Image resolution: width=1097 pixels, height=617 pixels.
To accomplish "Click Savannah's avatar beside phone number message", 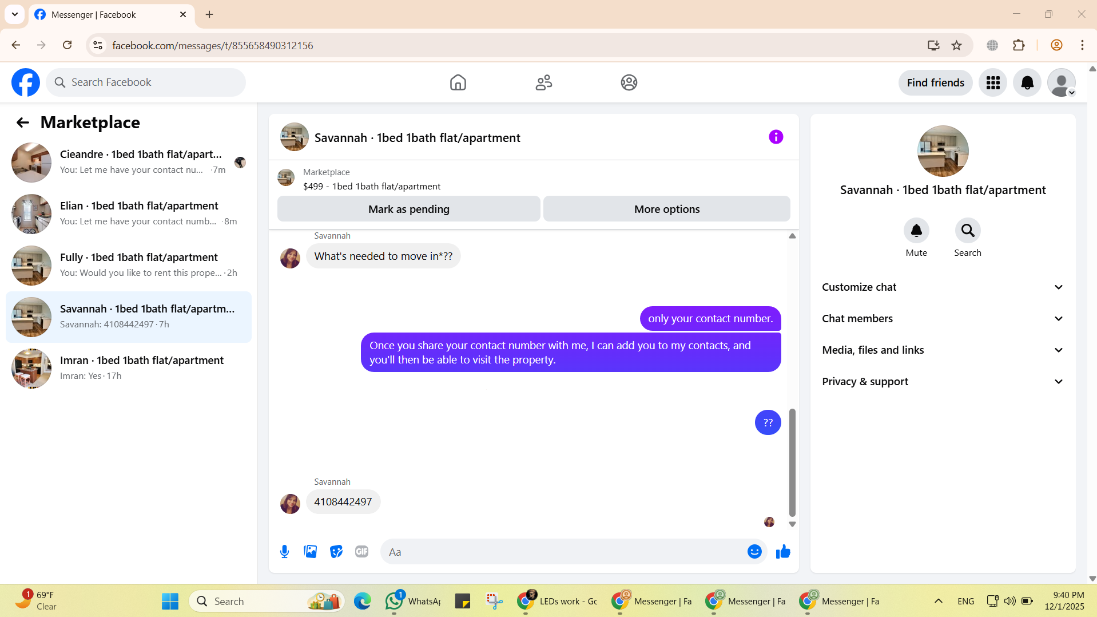I will point(290,504).
